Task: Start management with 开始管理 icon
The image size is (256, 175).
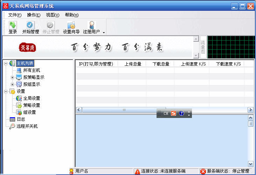Action: [x=30, y=25]
